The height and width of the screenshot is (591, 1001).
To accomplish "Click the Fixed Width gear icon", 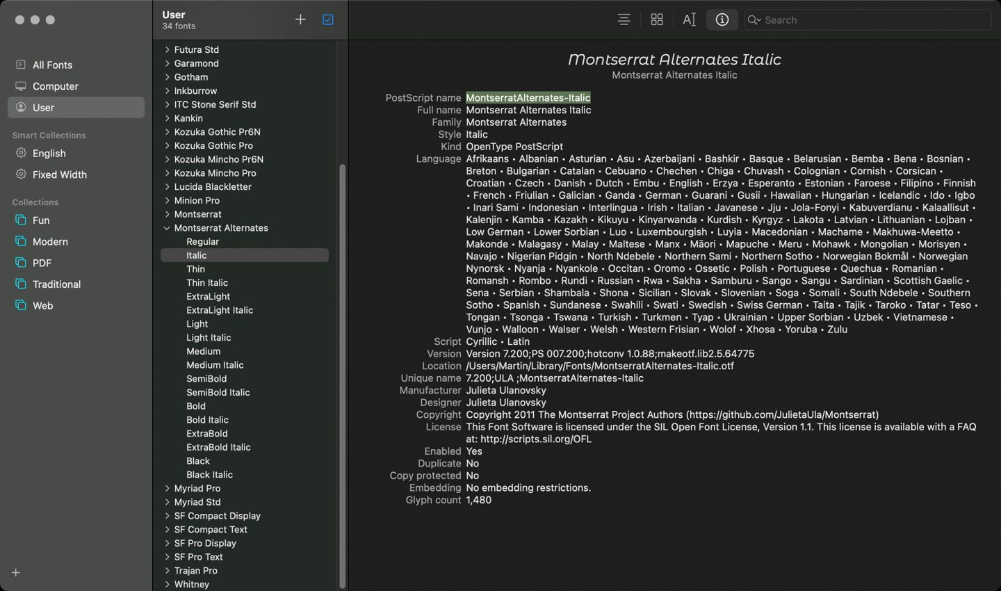I will tap(21, 174).
